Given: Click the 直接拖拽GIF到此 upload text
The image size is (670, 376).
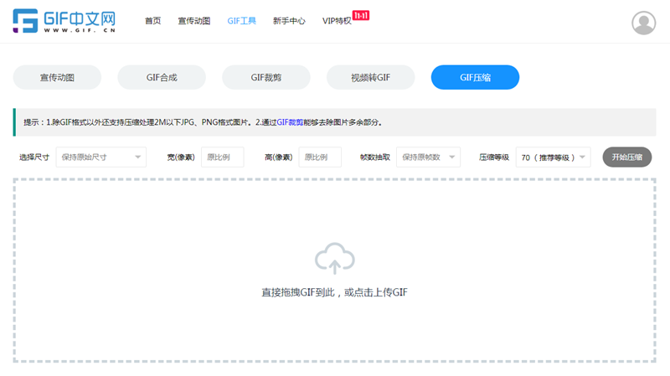Looking at the screenshot, I should coord(334,293).
